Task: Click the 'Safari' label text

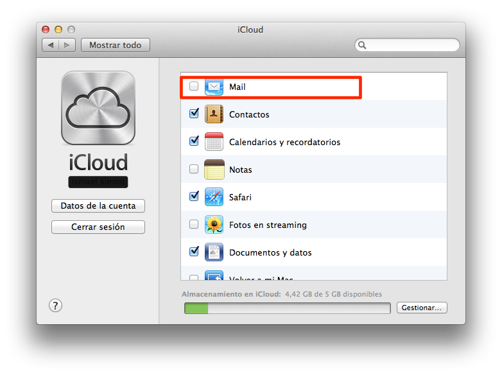Action: tap(240, 197)
